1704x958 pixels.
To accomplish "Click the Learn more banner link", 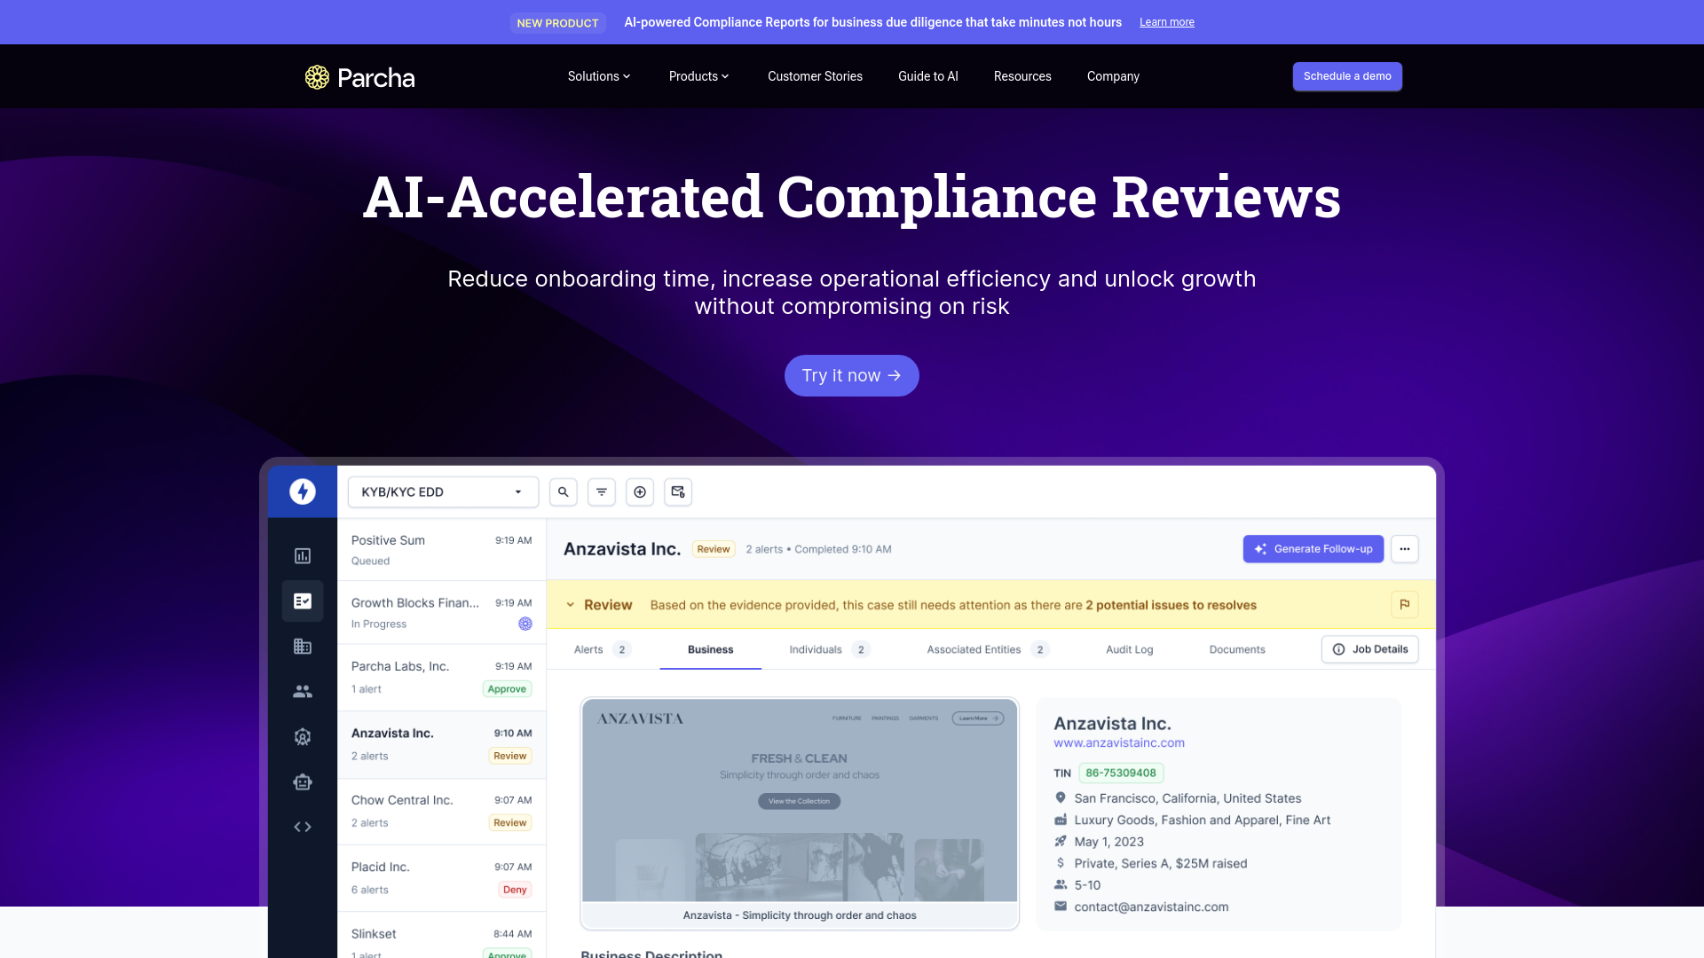I will (x=1166, y=22).
